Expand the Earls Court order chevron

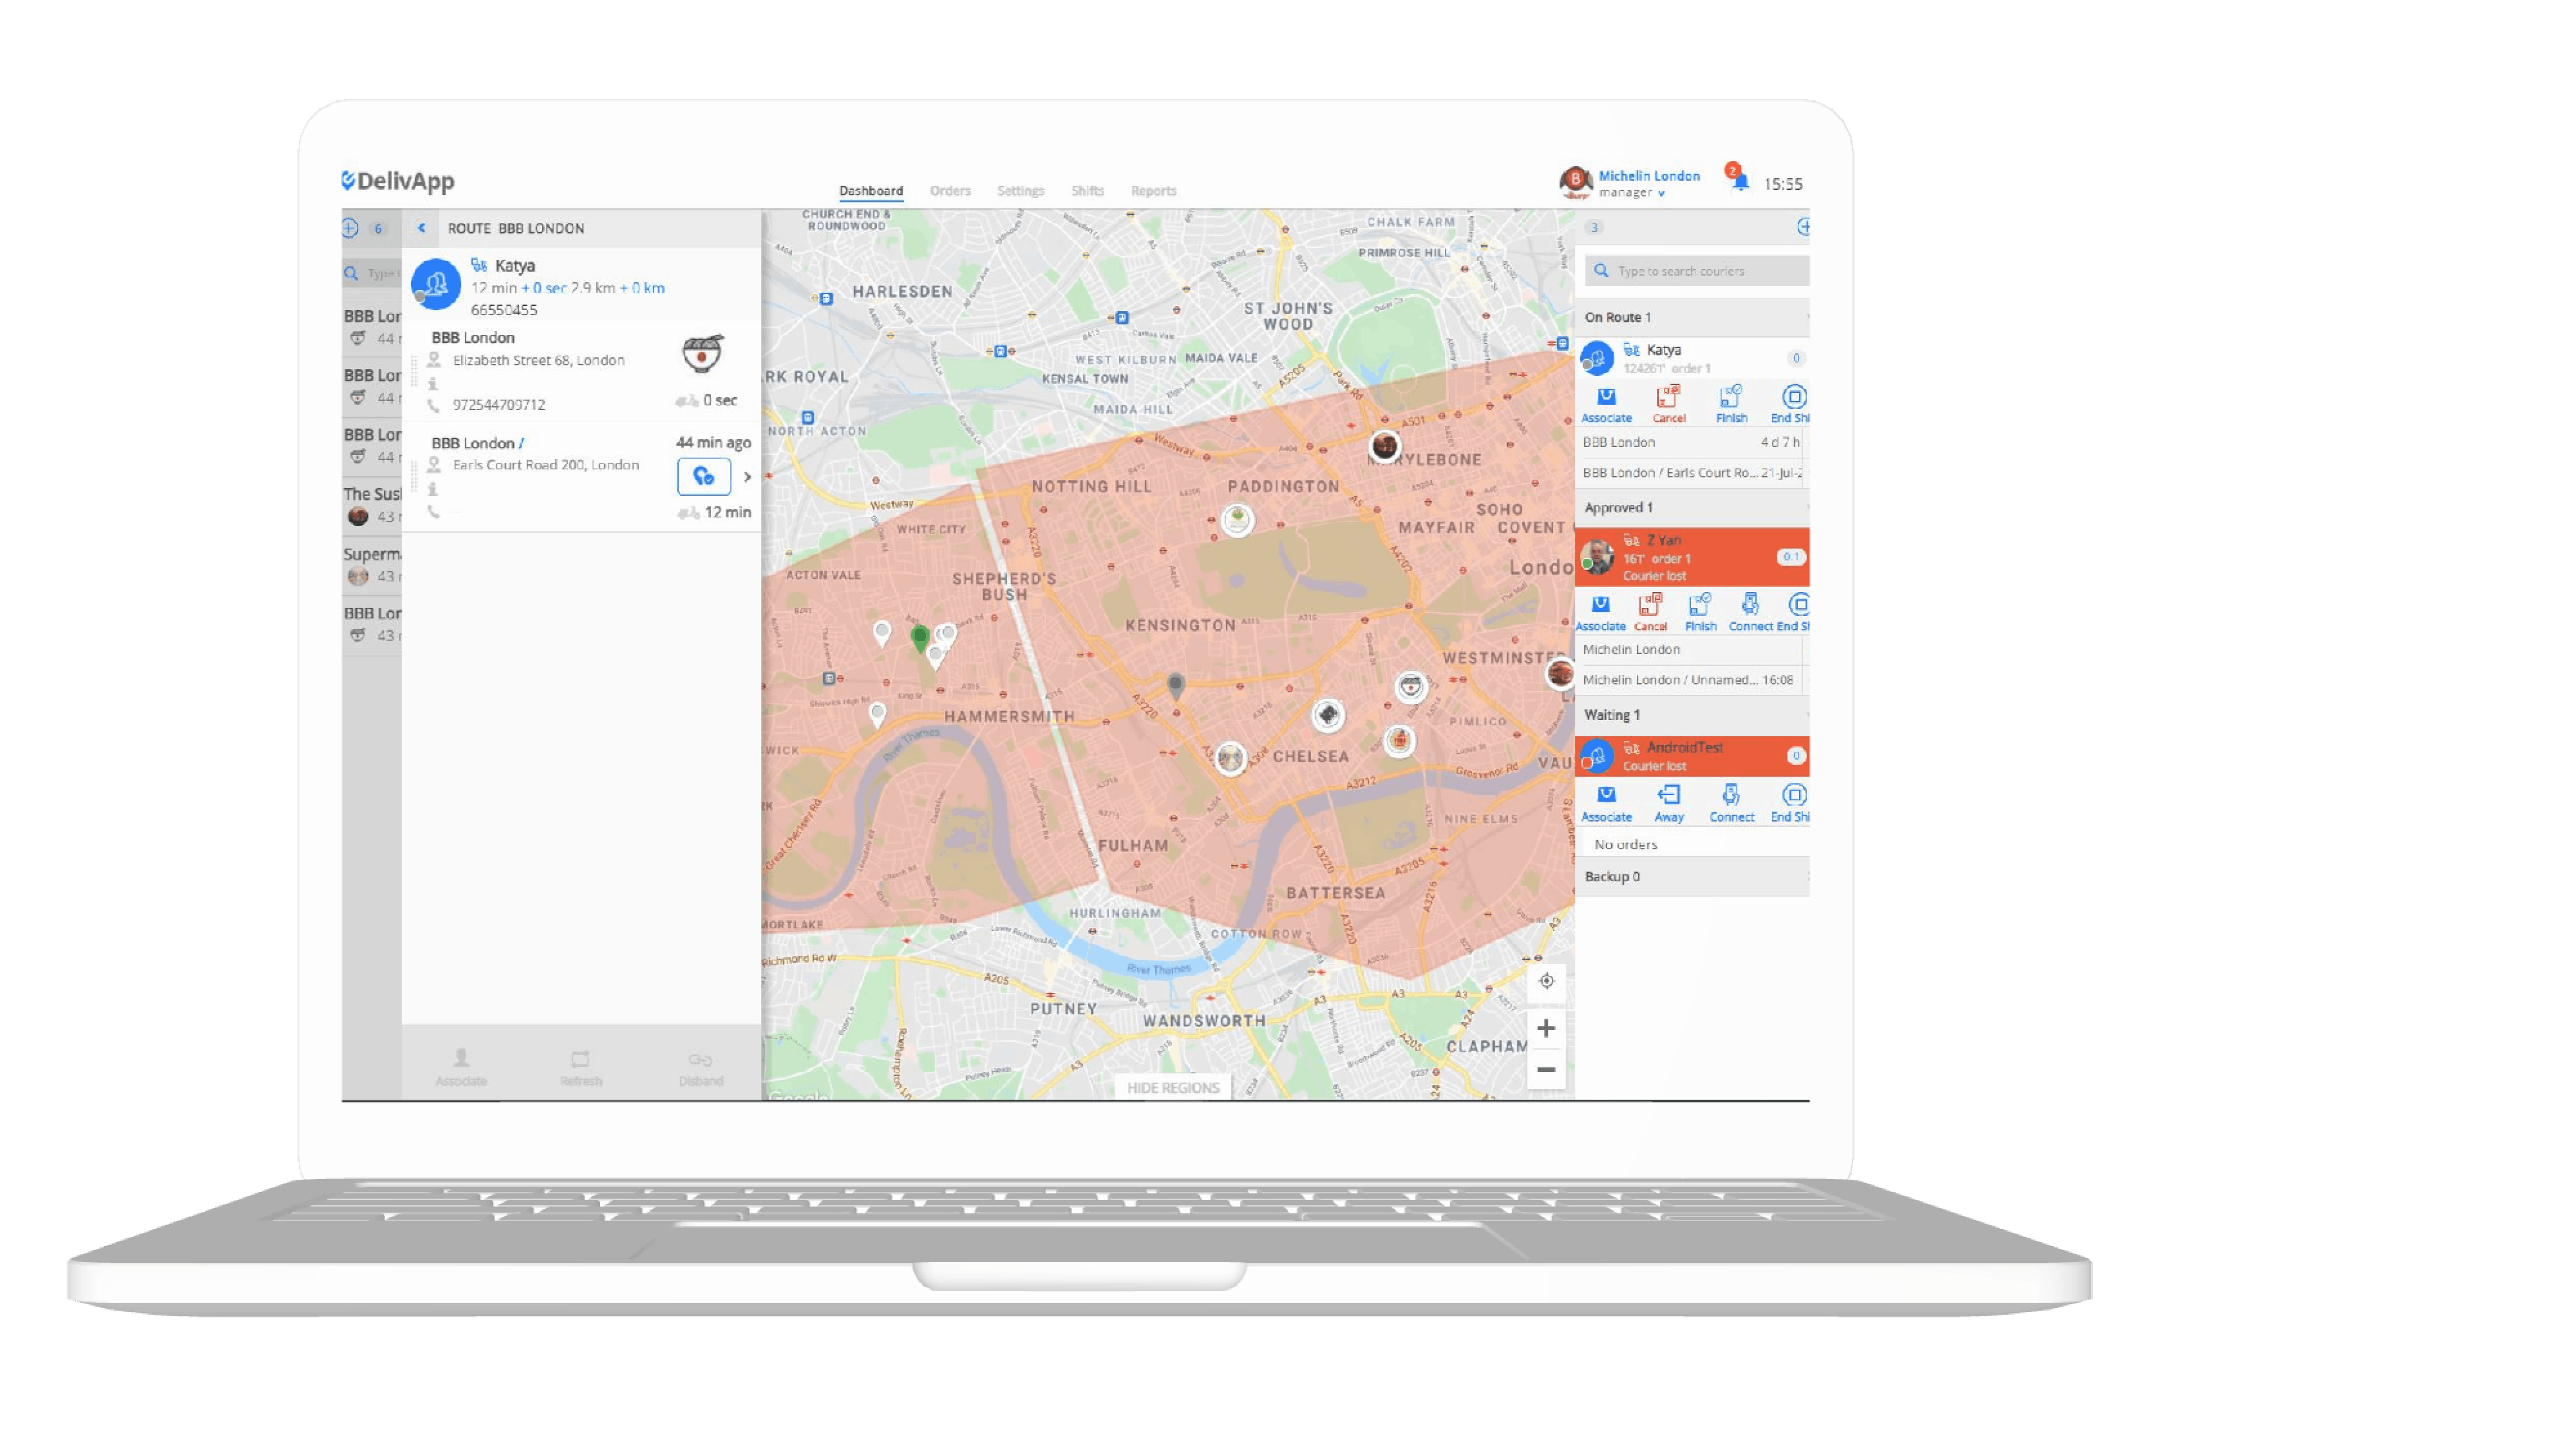(x=747, y=477)
